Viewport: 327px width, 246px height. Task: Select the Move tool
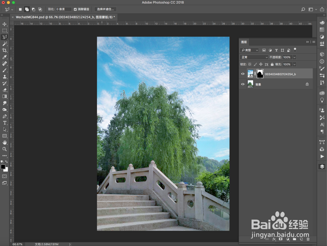(x=5, y=24)
